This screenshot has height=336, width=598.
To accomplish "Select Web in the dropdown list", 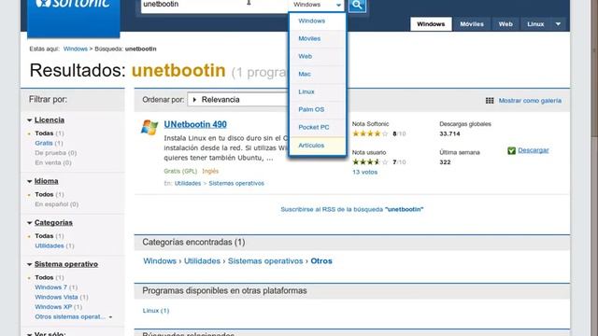I will point(318,56).
